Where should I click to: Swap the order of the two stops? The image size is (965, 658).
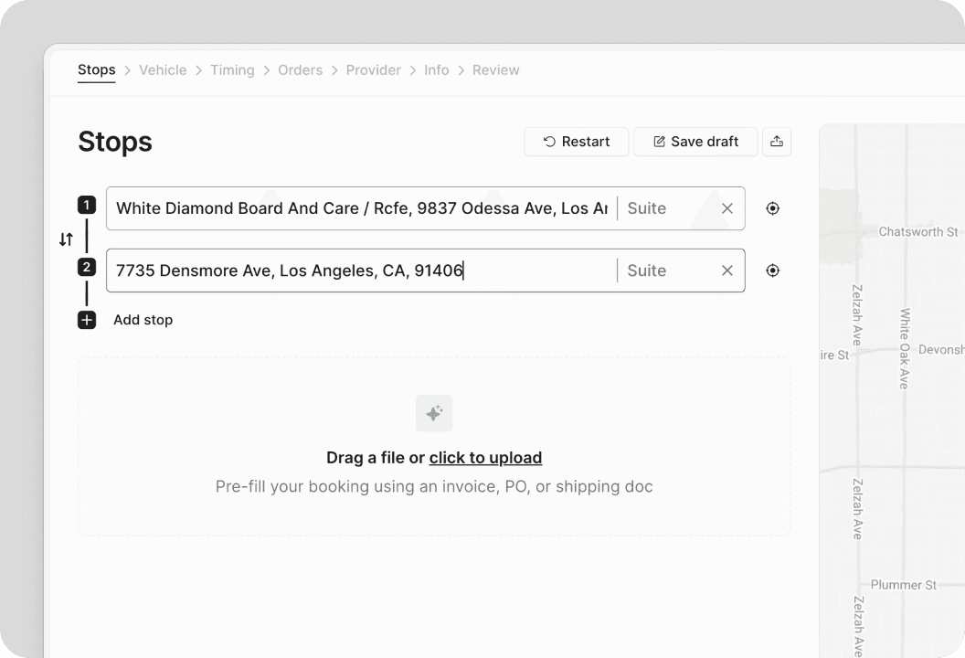(64, 239)
